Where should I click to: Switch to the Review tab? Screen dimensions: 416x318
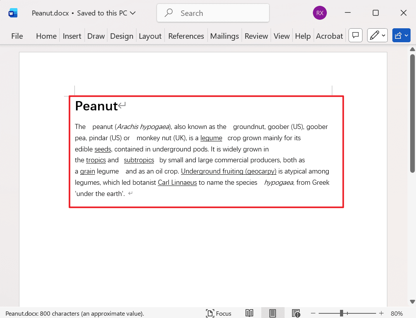tap(256, 36)
